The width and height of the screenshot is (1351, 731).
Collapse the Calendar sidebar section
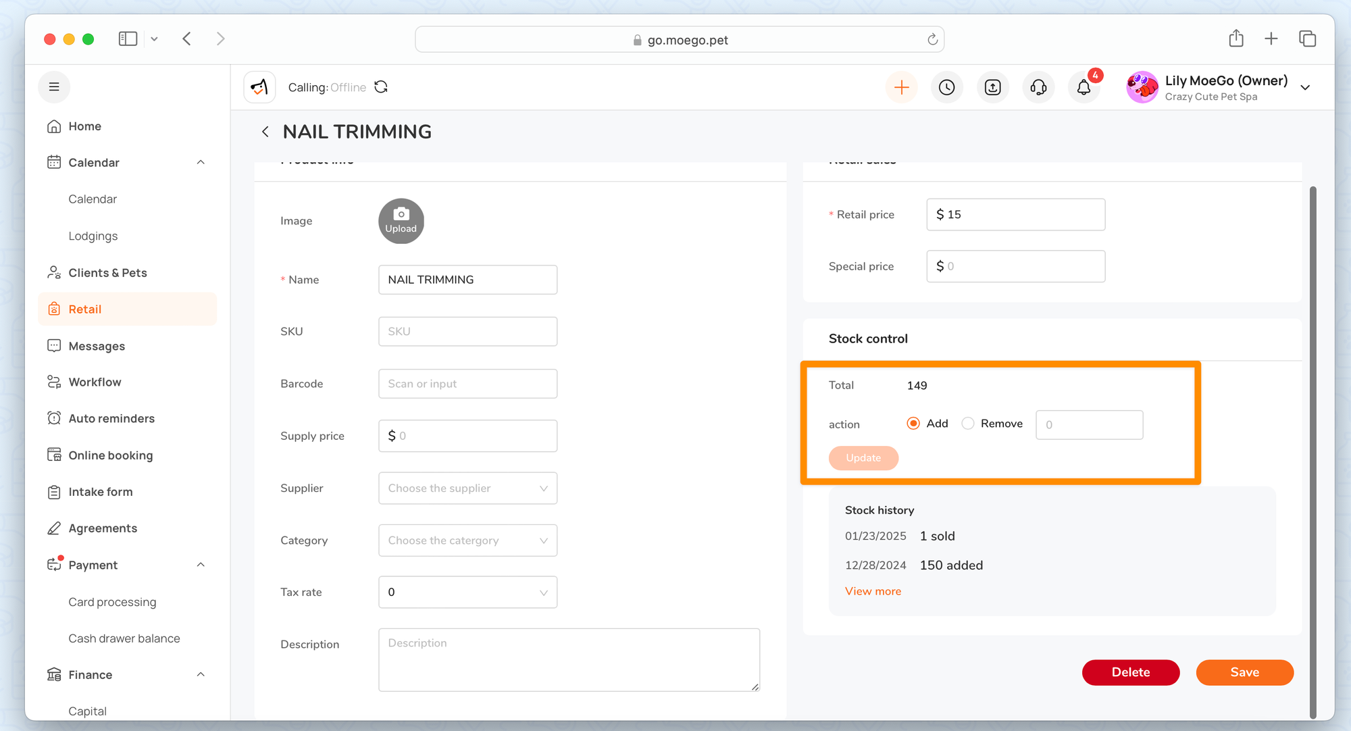pos(201,162)
